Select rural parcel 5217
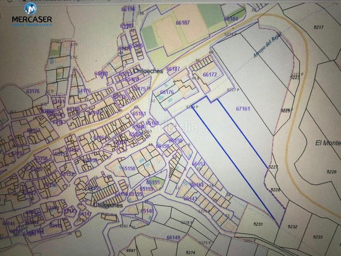341x256 pixels. [318, 27]
